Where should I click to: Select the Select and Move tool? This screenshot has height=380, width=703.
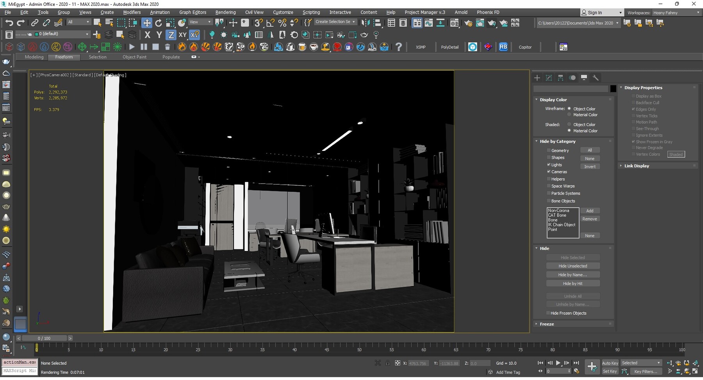coord(147,23)
